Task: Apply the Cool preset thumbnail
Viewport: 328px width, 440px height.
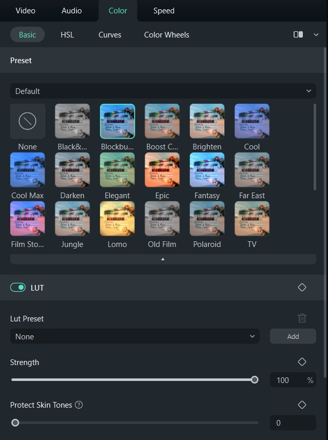Action: (x=252, y=121)
